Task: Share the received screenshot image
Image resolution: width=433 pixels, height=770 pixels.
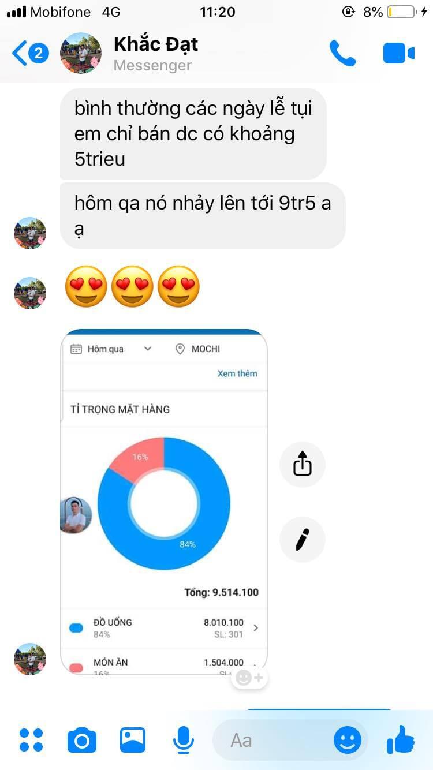Action: pyautogui.click(x=303, y=464)
